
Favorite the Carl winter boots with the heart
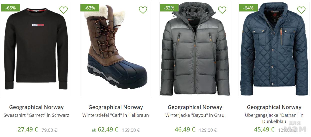[143, 10]
